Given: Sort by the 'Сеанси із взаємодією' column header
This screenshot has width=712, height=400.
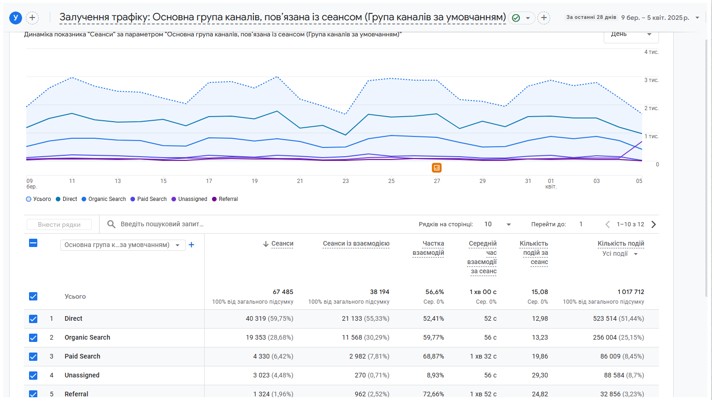Looking at the screenshot, I should [356, 244].
